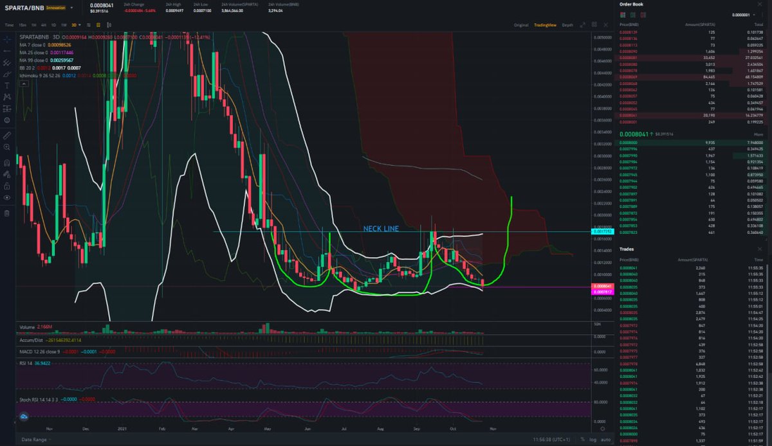Screen dimensions: 772x446
Task: Select the crosshair cursor tool
Action: coord(7,39)
